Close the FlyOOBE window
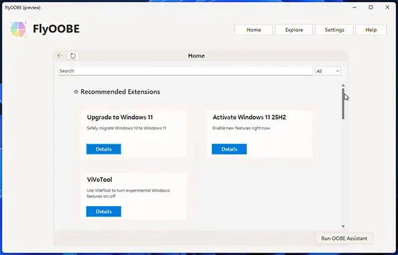 [387, 7]
